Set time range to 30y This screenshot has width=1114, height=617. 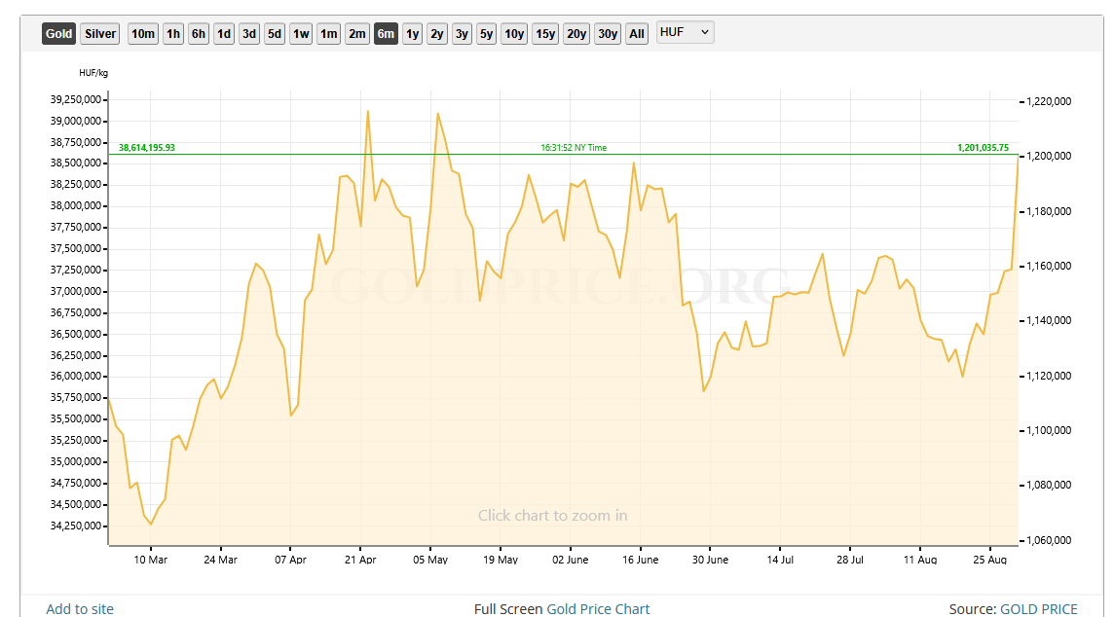point(608,33)
